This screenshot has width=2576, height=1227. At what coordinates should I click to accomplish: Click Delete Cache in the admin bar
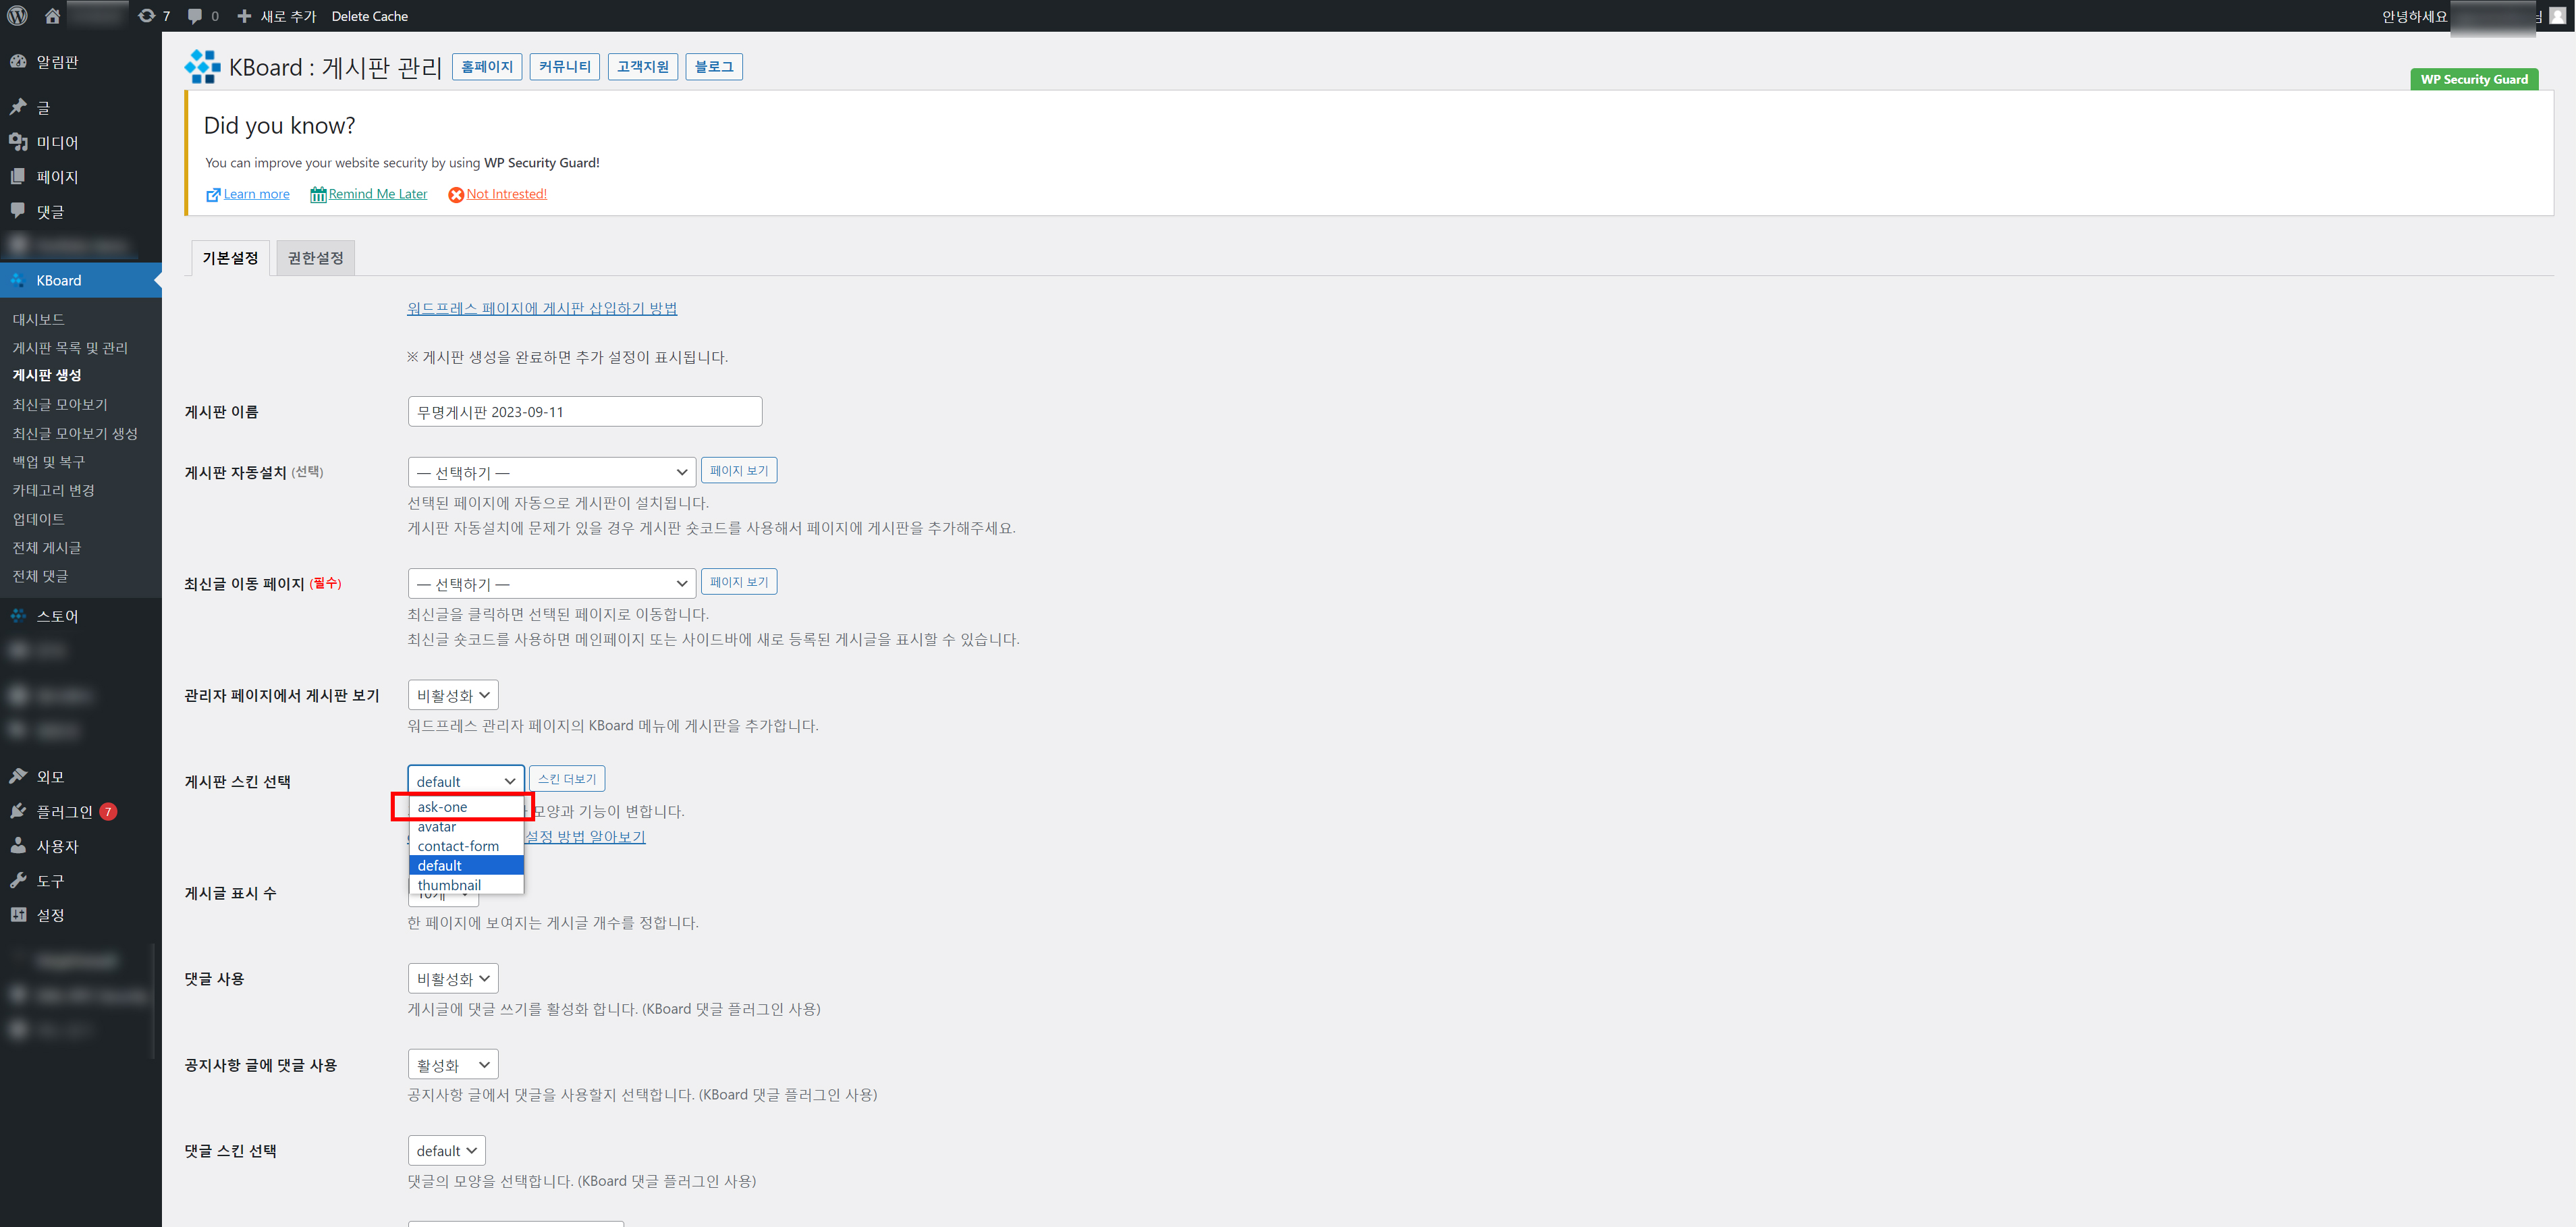(x=370, y=16)
